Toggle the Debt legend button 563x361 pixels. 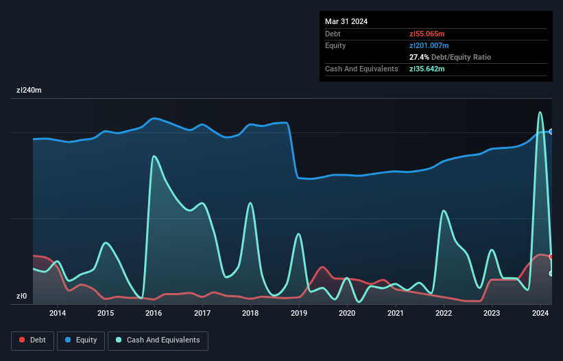pyautogui.click(x=32, y=340)
